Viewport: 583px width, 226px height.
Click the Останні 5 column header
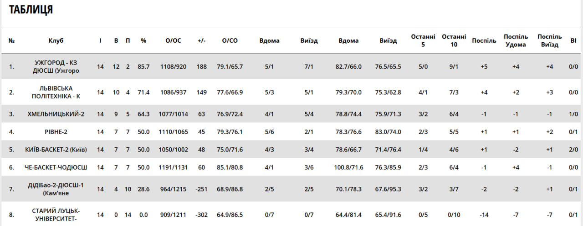tap(423, 40)
